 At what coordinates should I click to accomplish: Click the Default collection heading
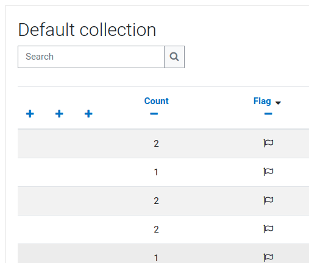point(87,30)
